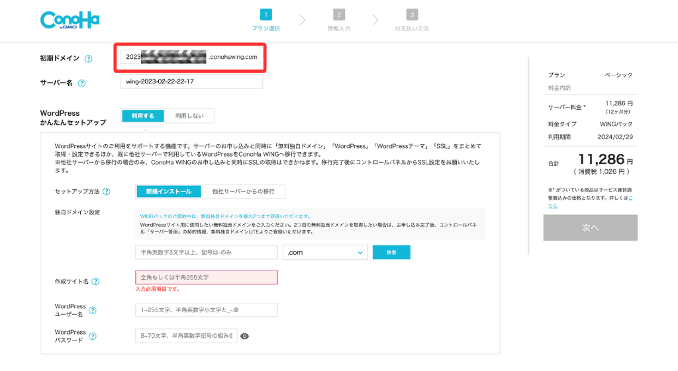This screenshot has height=371, width=678.
Task: Go to step 1 プラン選択
Action: click(x=266, y=21)
